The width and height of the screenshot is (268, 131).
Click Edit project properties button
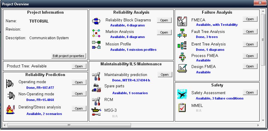click(x=68, y=56)
